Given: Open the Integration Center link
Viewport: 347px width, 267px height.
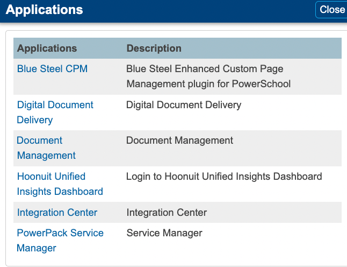Looking at the screenshot, I should (57, 213).
